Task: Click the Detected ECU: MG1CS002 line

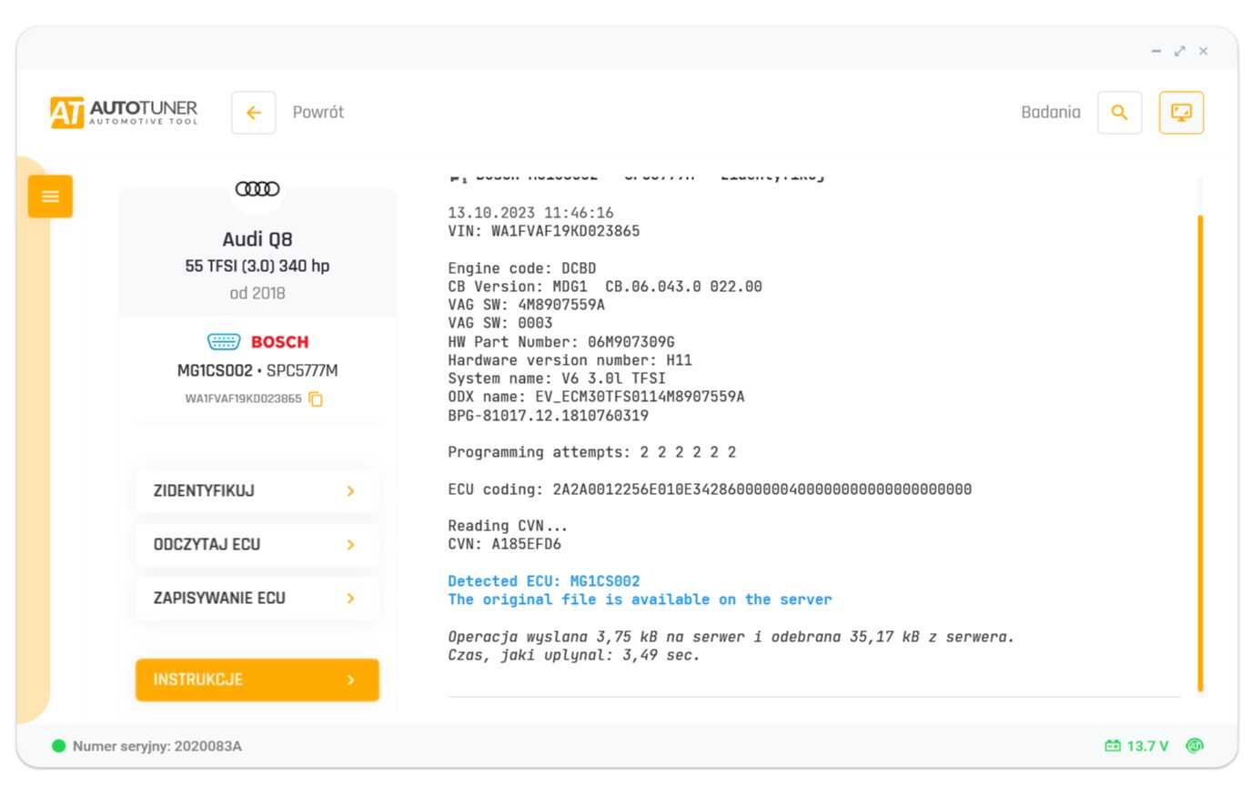Action: coord(544,582)
